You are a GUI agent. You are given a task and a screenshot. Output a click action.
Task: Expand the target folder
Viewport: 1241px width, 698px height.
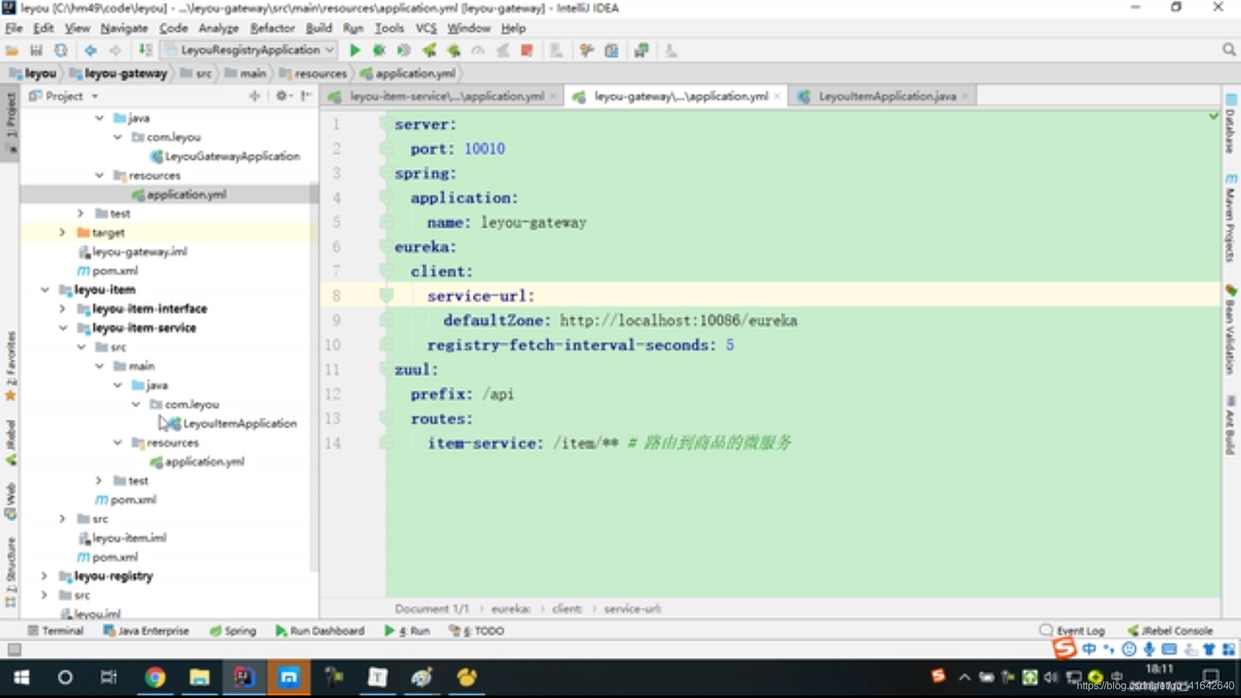62,232
